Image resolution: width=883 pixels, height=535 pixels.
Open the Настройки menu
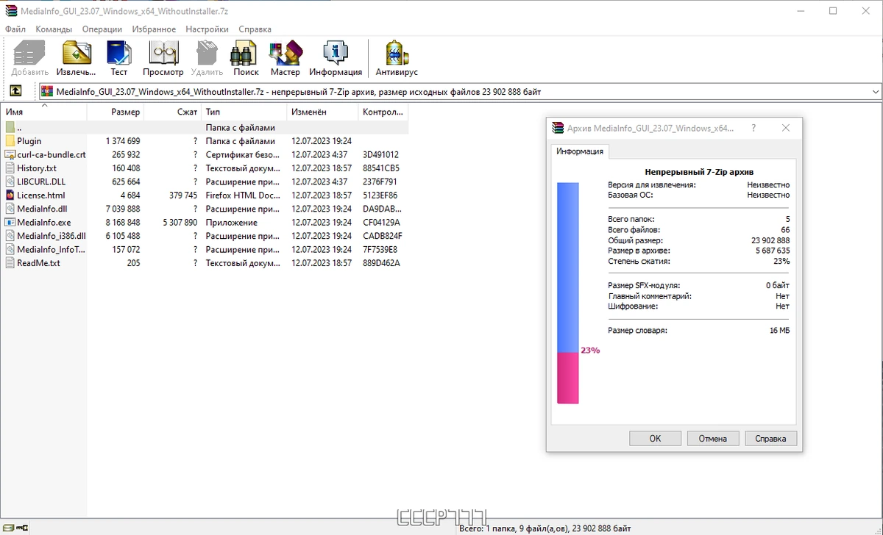(x=208, y=29)
